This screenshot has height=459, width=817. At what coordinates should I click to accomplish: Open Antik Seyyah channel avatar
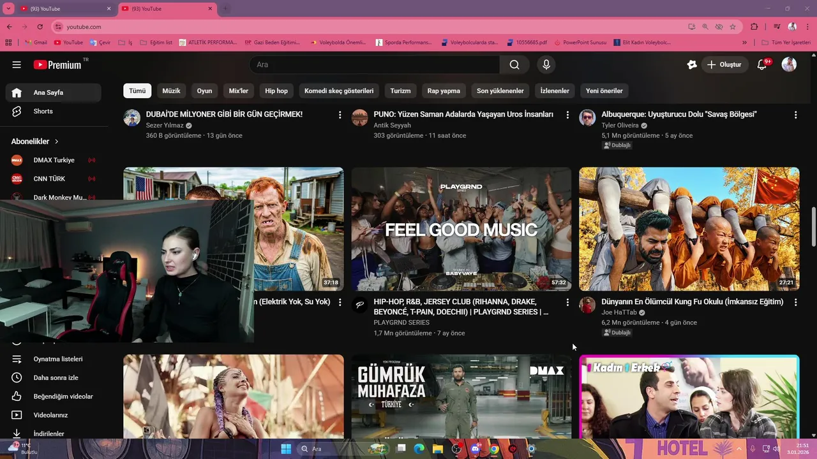click(x=360, y=117)
